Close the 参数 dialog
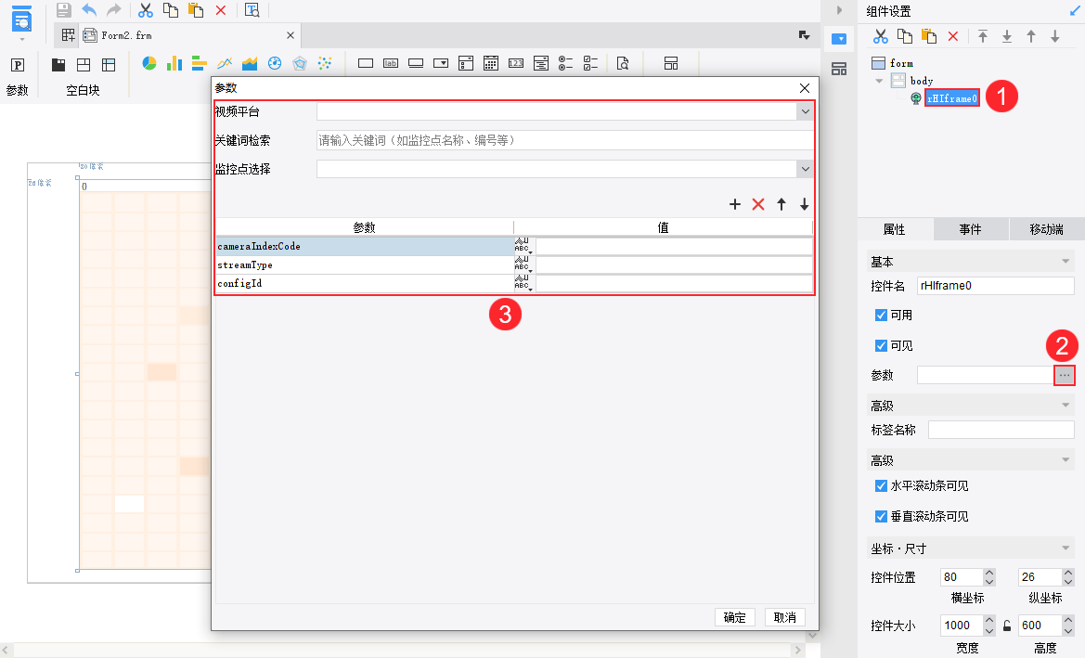 (804, 88)
